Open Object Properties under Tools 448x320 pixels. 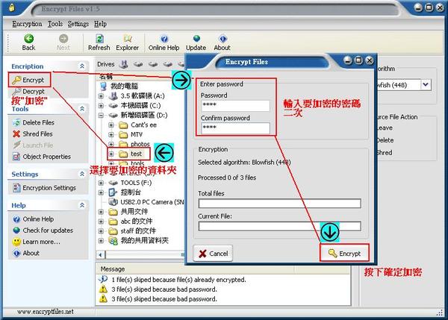pos(42,157)
